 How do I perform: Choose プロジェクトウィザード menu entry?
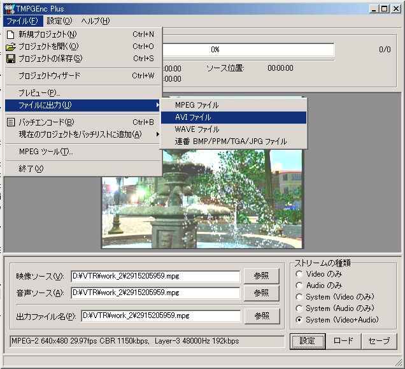click(x=83, y=76)
